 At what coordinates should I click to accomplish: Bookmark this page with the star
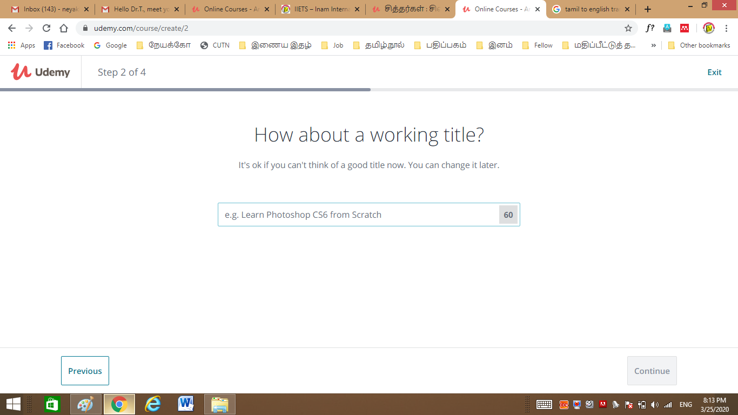coord(628,28)
